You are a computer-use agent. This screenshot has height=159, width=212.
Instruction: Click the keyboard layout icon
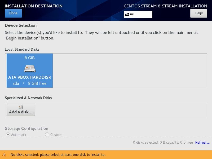127,14
